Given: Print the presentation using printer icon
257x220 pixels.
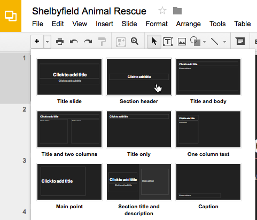Looking at the screenshot, I should click(x=60, y=42).
